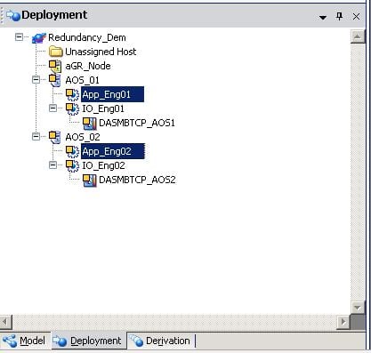371x353 pixels.
Task: Click the AOS_01 platform icon
Action: click(x=55, y=80)
